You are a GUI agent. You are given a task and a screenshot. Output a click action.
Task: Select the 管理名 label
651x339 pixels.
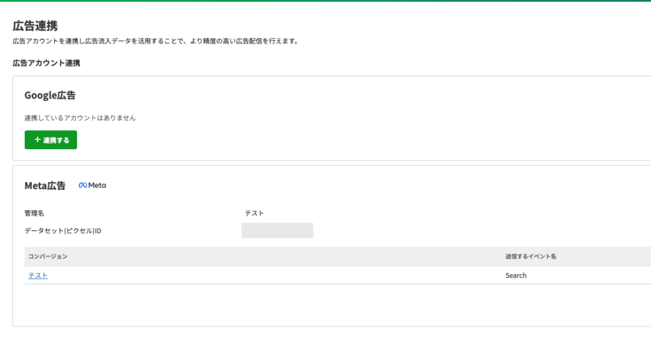click(x=34, y=213)
